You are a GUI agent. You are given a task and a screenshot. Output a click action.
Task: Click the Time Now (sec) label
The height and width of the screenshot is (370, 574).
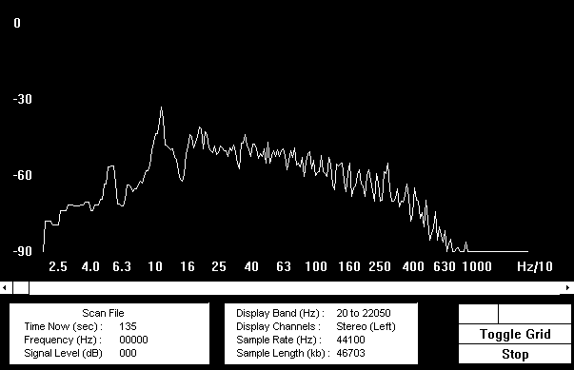tap(64, 326)
